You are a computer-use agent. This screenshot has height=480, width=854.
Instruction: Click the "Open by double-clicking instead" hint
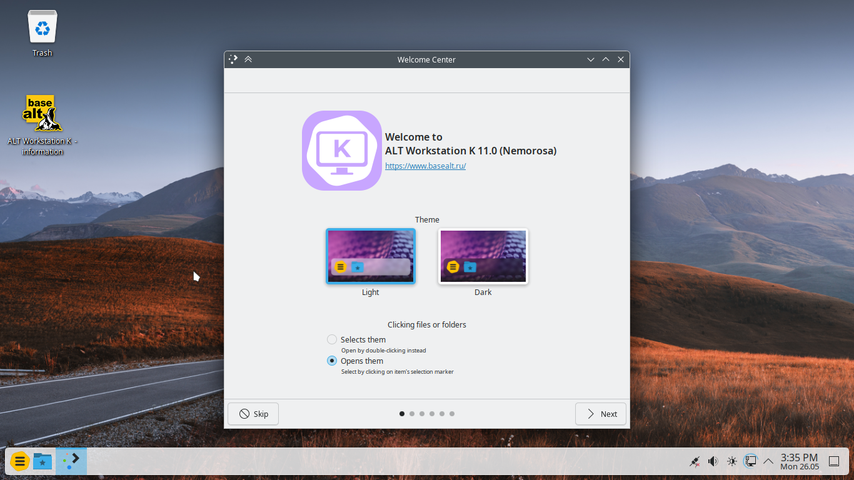click(x=384, y=351)
